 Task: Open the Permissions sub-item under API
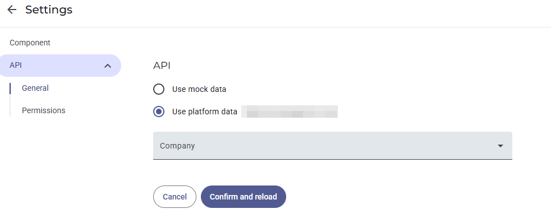[44, 110]
